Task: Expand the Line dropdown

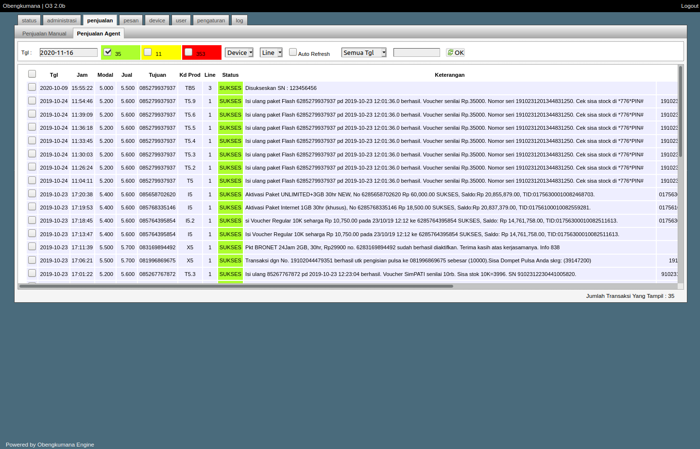Action: tap(271, 52)
